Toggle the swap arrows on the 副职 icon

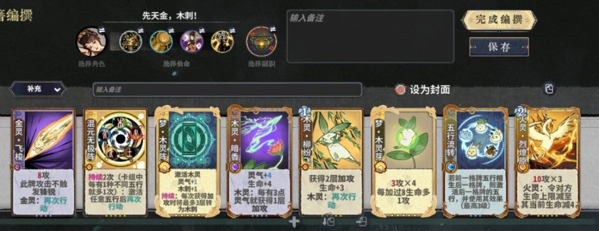click(272, 29)
